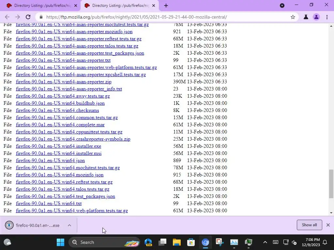Image resolution: width=334 pixels, height=250 pixels.
Task: Download win64.reftest.tests.tar.gz link
Action: click(x=64, y=182)
